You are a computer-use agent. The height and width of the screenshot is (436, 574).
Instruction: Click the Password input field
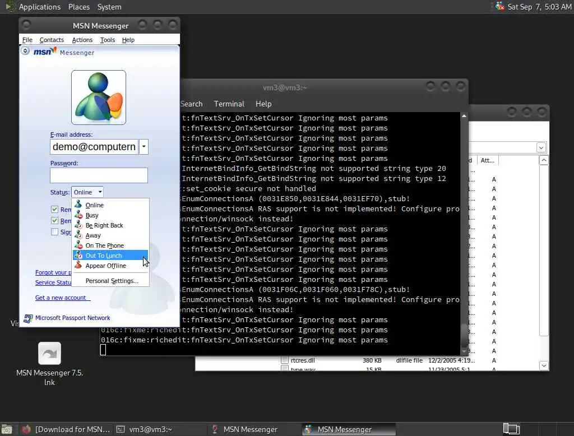coord(99,175)
